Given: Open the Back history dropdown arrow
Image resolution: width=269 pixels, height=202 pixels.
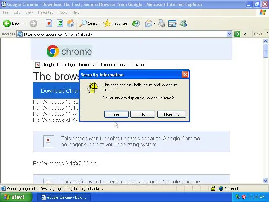Looking at the screenshot, I should click(x=24, y=23).
